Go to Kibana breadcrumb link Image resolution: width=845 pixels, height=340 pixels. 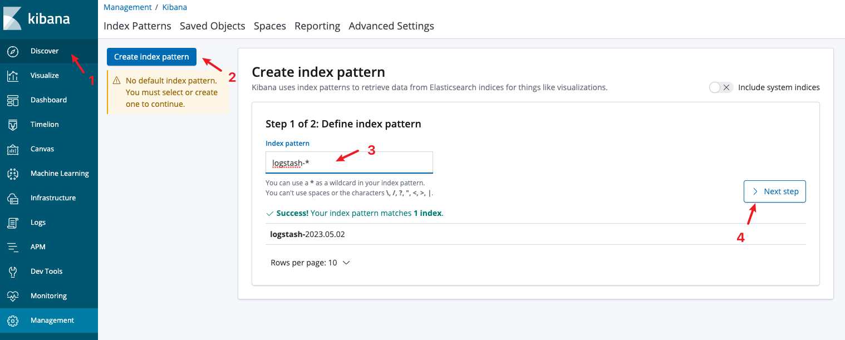coord(175,7)
